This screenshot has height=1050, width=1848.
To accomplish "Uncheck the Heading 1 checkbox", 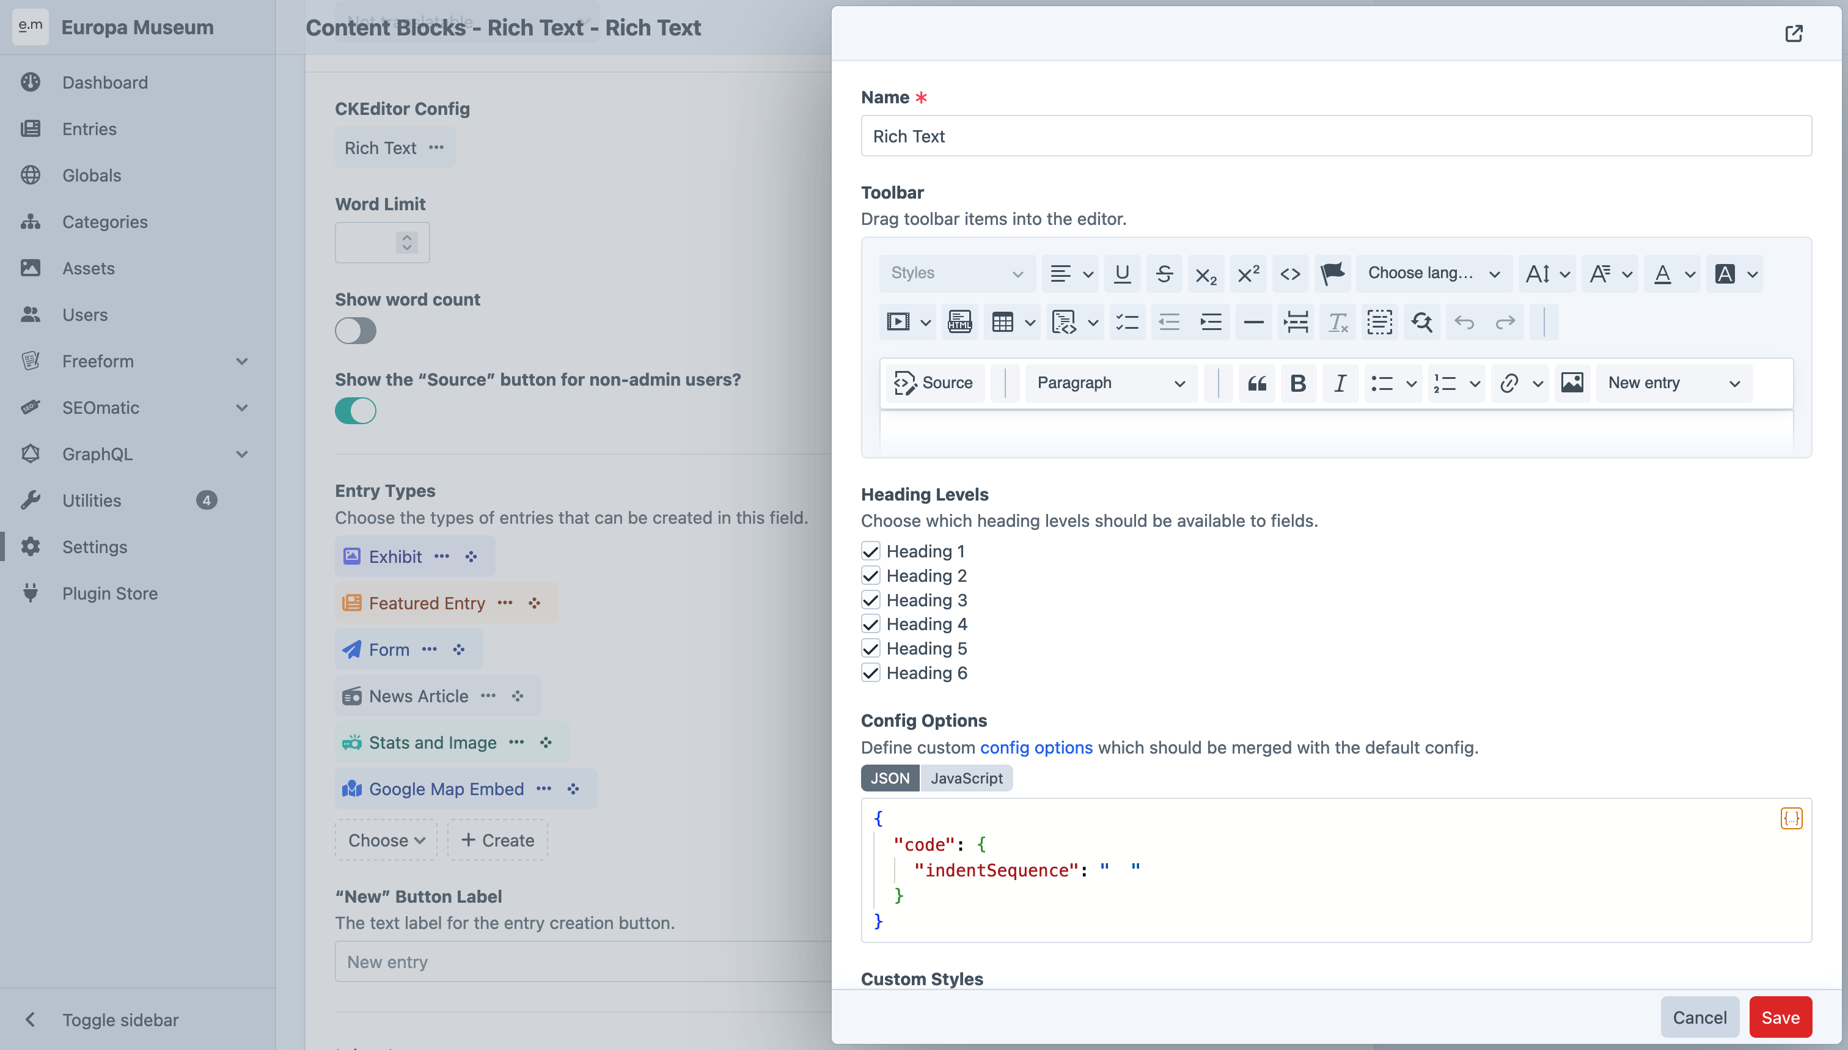I will coord(871,551).
